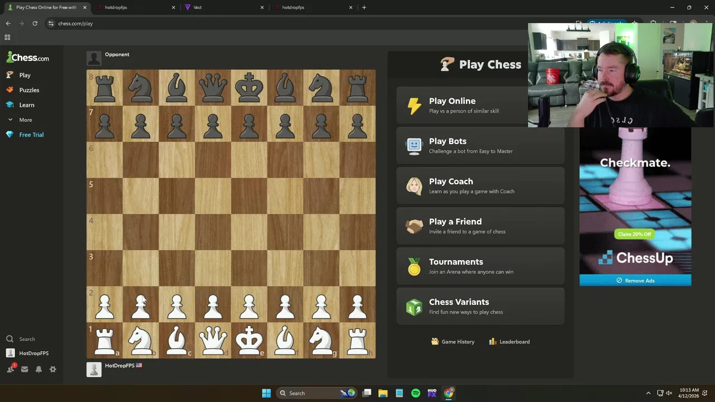Click the empty e4 square

pos(249,232)
